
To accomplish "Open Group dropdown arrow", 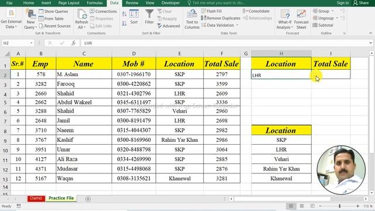I will point(332,11).
